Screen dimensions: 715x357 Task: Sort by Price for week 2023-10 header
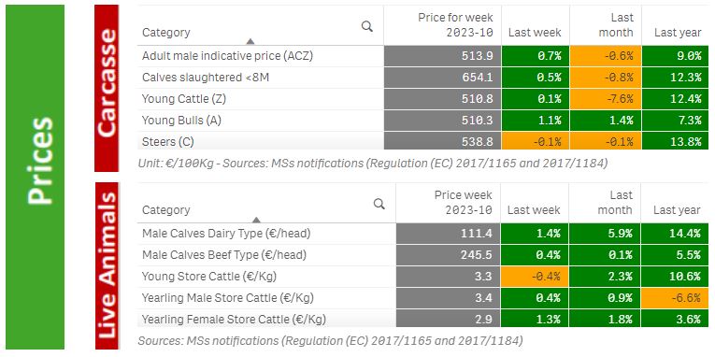coord(455,25)
